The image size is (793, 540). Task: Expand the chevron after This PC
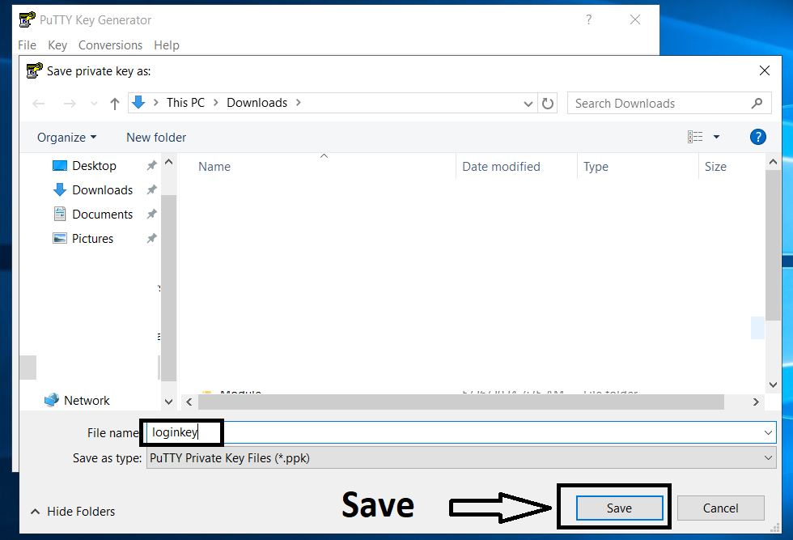[x=215, y=103]
